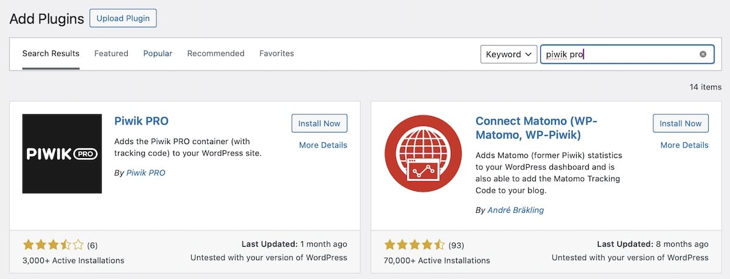Click the Connect Matomo plugin description text

(548, 173)
